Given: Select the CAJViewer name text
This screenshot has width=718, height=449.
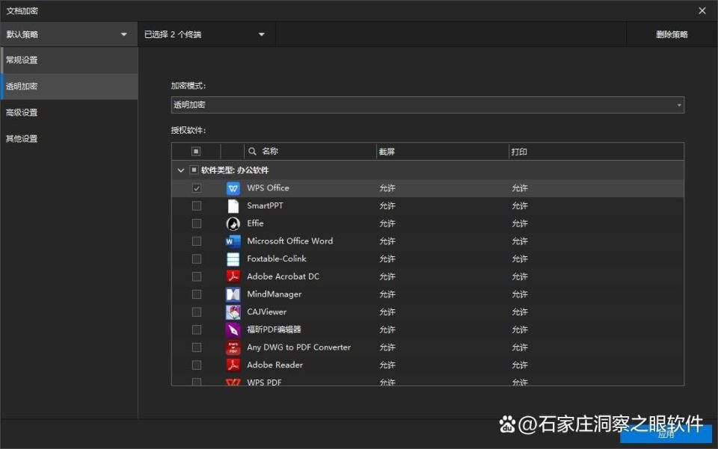Looking at the screenshot, I should pos(266,312).
